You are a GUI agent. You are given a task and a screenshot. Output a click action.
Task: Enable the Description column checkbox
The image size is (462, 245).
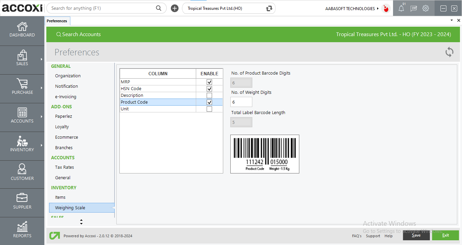209,96
